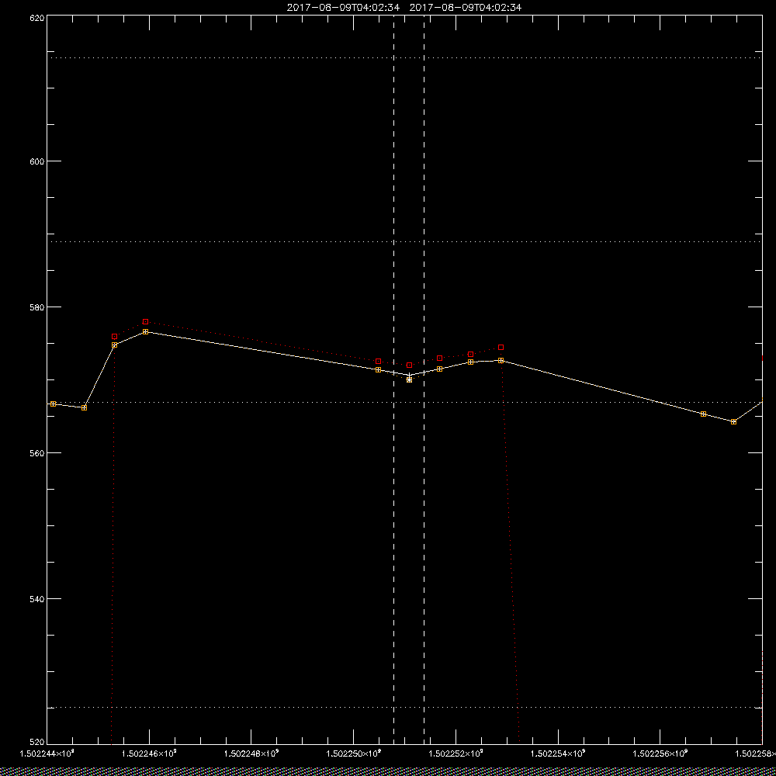Screen dimensions: 776x776
Task: Select the 1.502250×10⁹ x-axis label
Action: (x=354, y=753)
